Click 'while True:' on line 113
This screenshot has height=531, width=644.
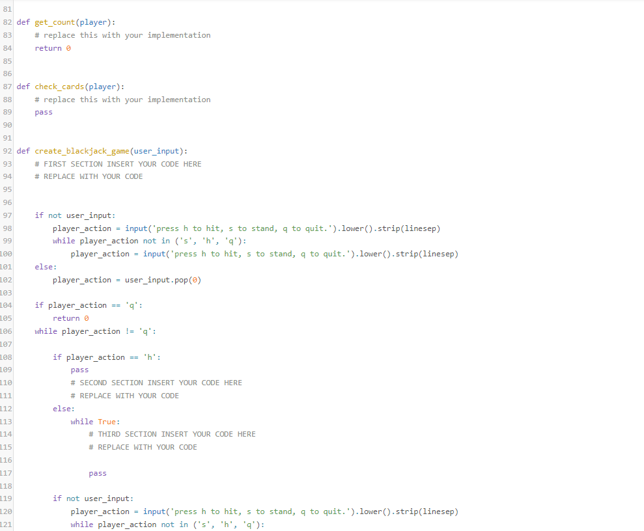click(95, 422)
